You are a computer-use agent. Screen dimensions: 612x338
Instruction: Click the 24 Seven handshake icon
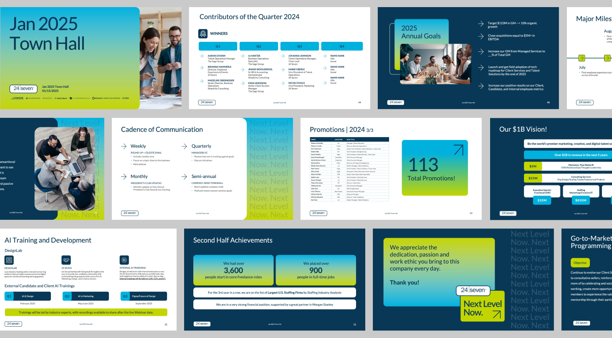click(x=66, y=260)
